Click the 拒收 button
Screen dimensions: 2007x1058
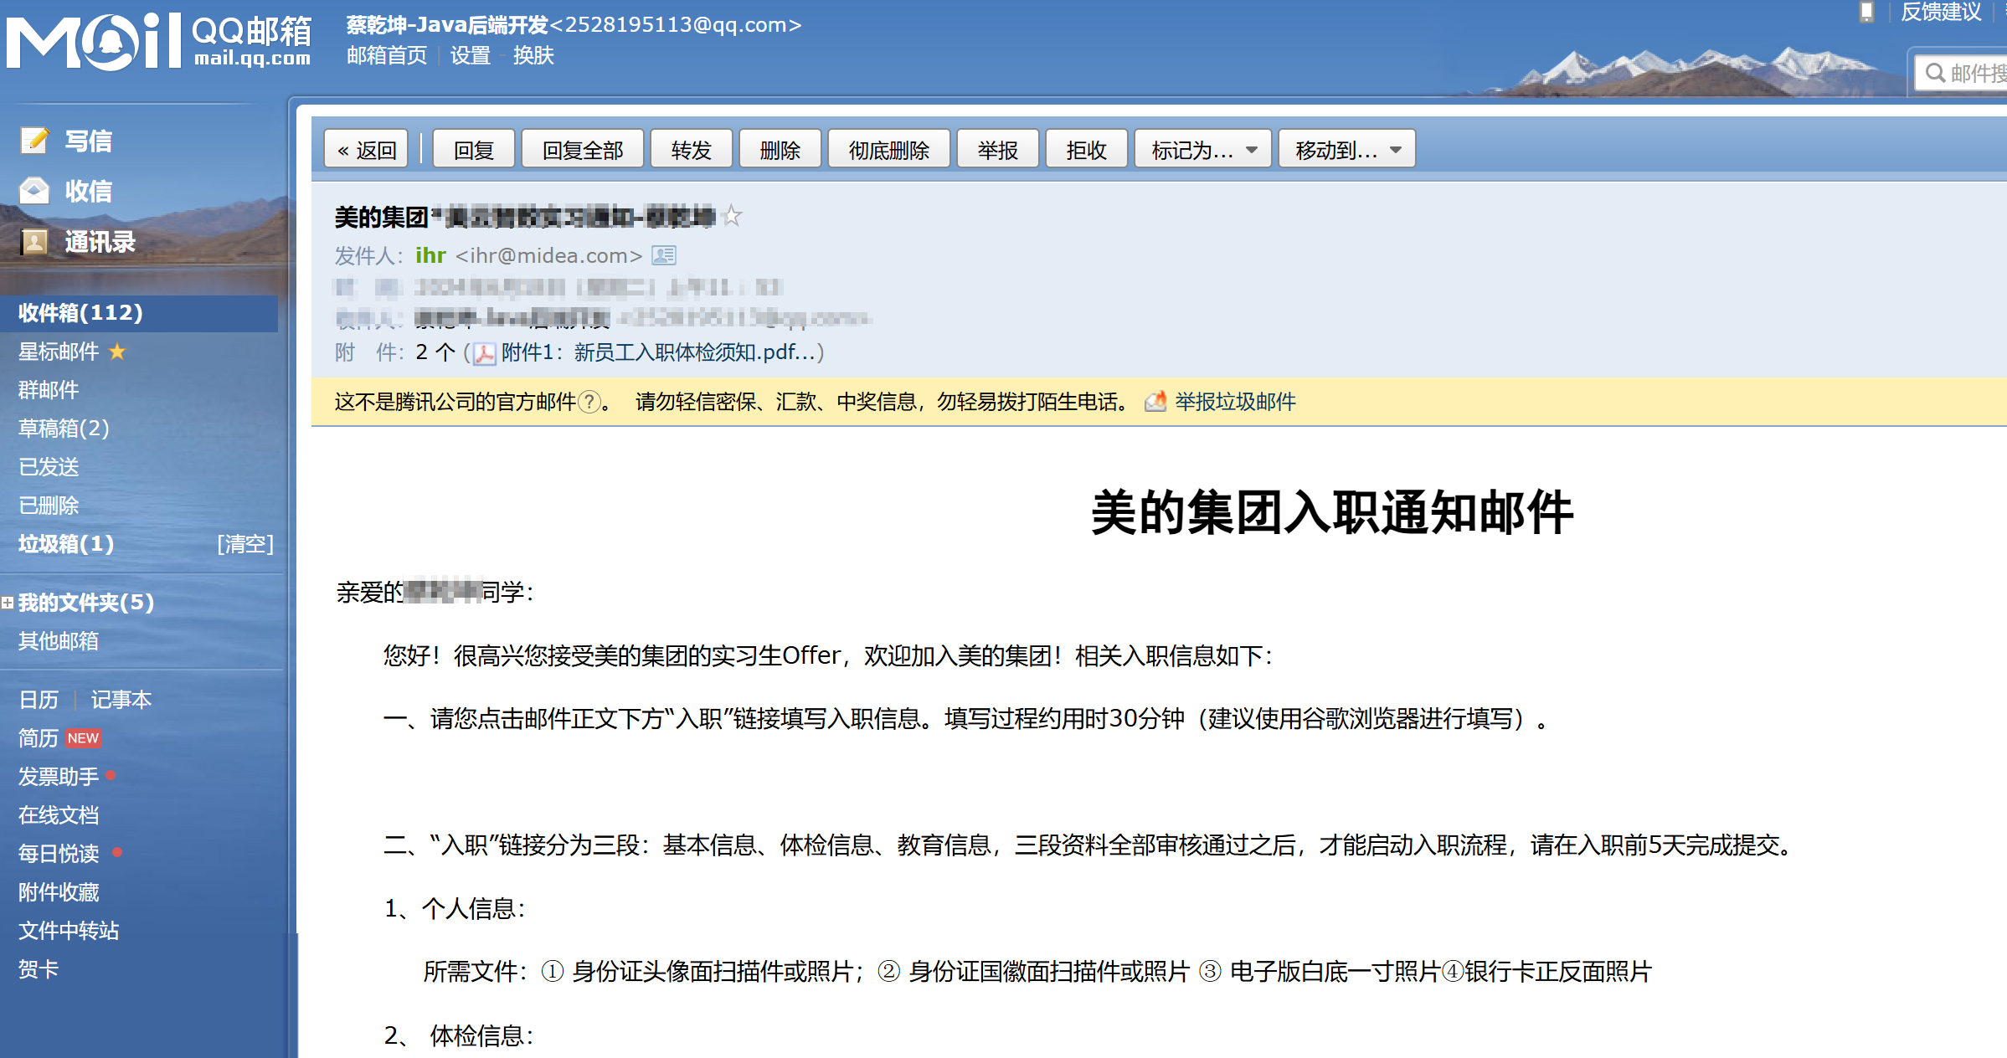(x=1087, y=149)
